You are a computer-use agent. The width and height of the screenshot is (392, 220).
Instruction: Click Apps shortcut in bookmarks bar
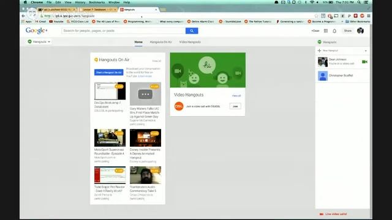point(26,22)
